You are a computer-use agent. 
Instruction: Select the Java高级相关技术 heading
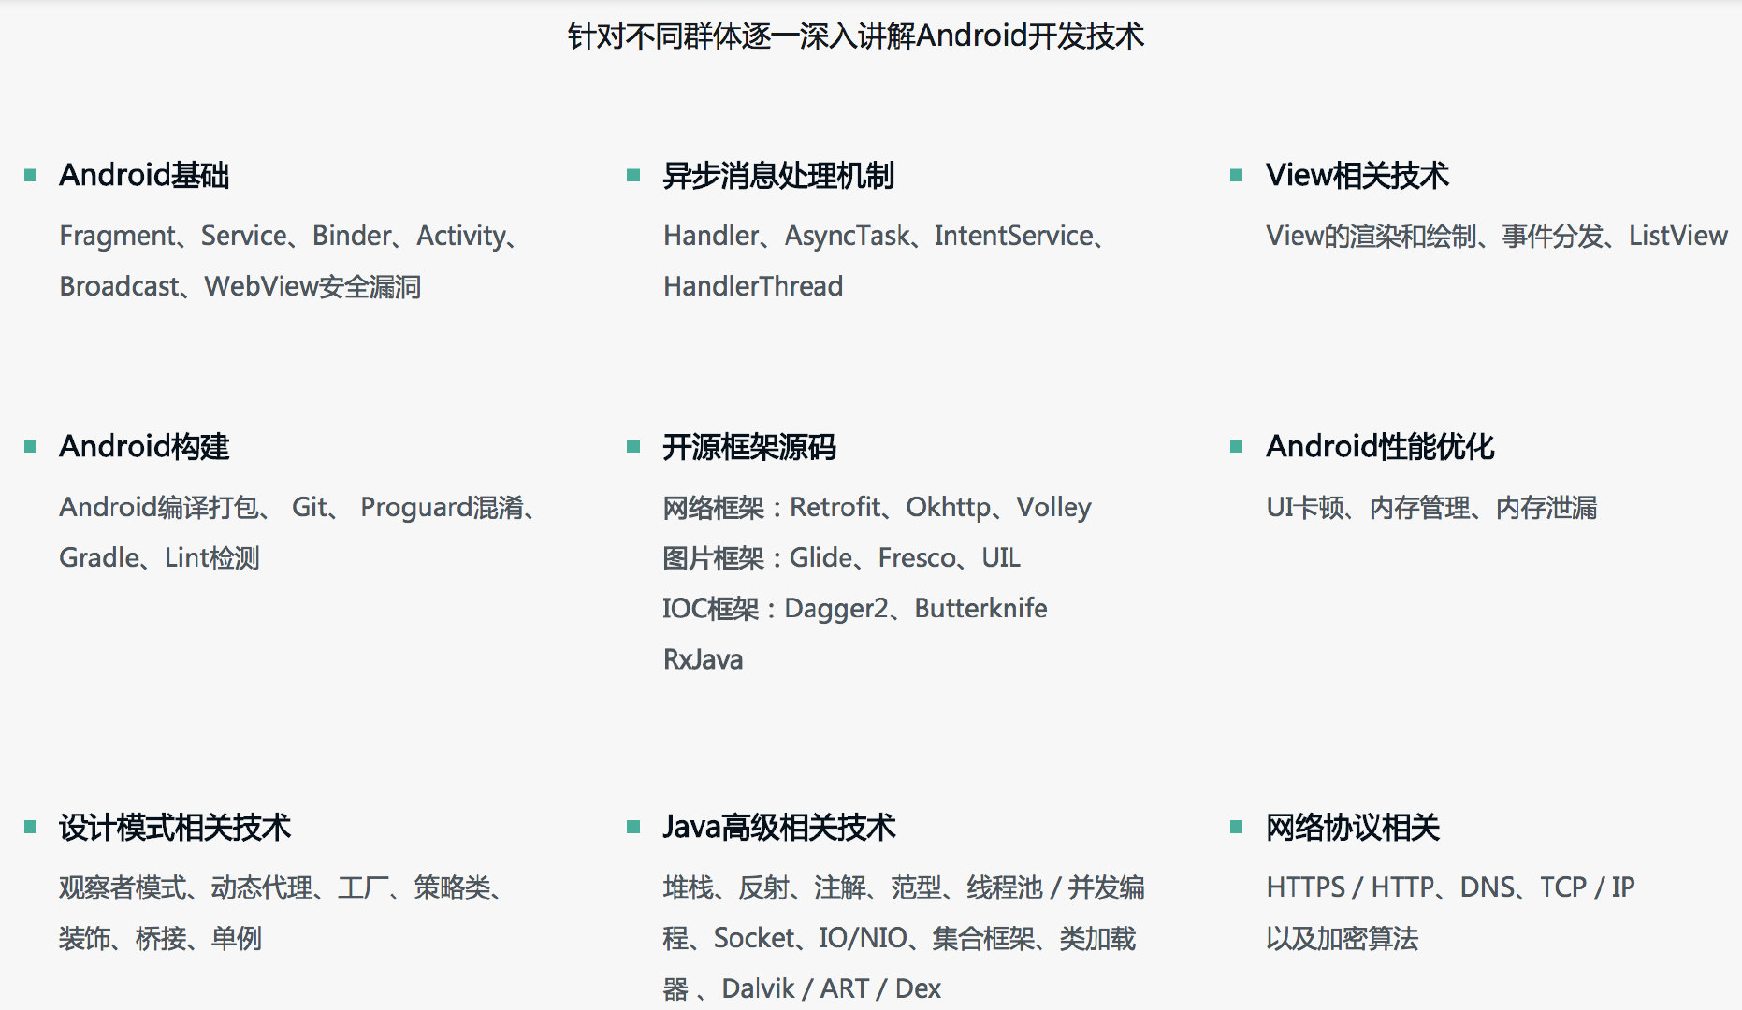pyautogui.click(x=778, y=828)
